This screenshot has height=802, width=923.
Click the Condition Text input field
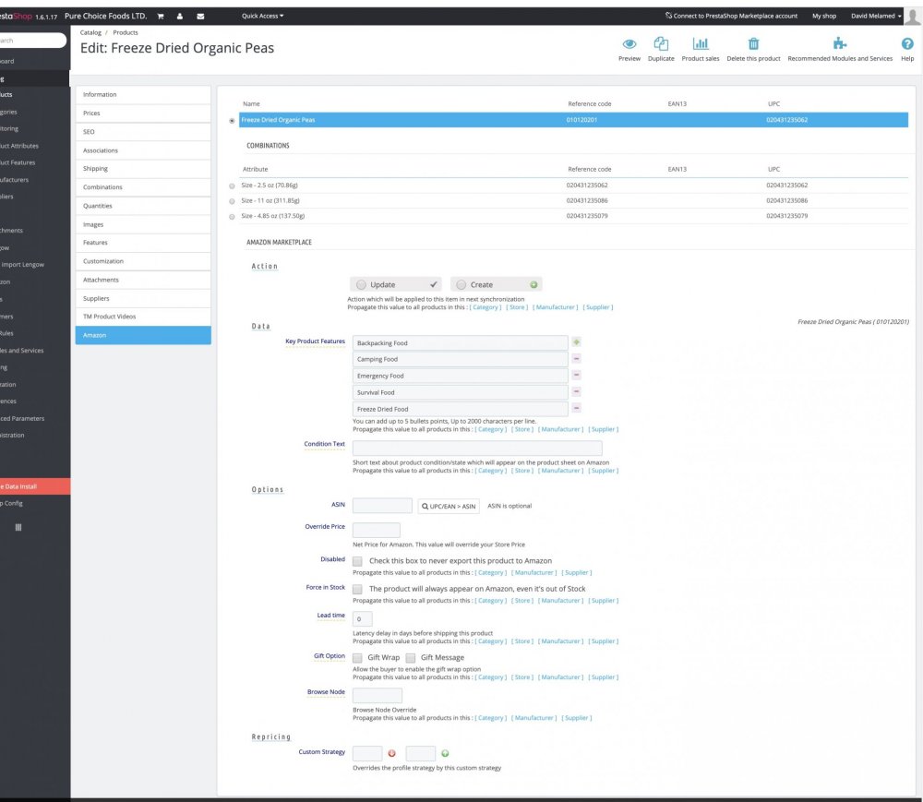point(477,449)
